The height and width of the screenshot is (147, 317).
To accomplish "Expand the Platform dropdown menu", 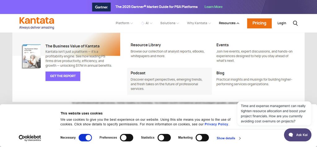I will [x=124, y=23].
